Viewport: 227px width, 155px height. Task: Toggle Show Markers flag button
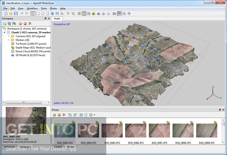[119, 14]
